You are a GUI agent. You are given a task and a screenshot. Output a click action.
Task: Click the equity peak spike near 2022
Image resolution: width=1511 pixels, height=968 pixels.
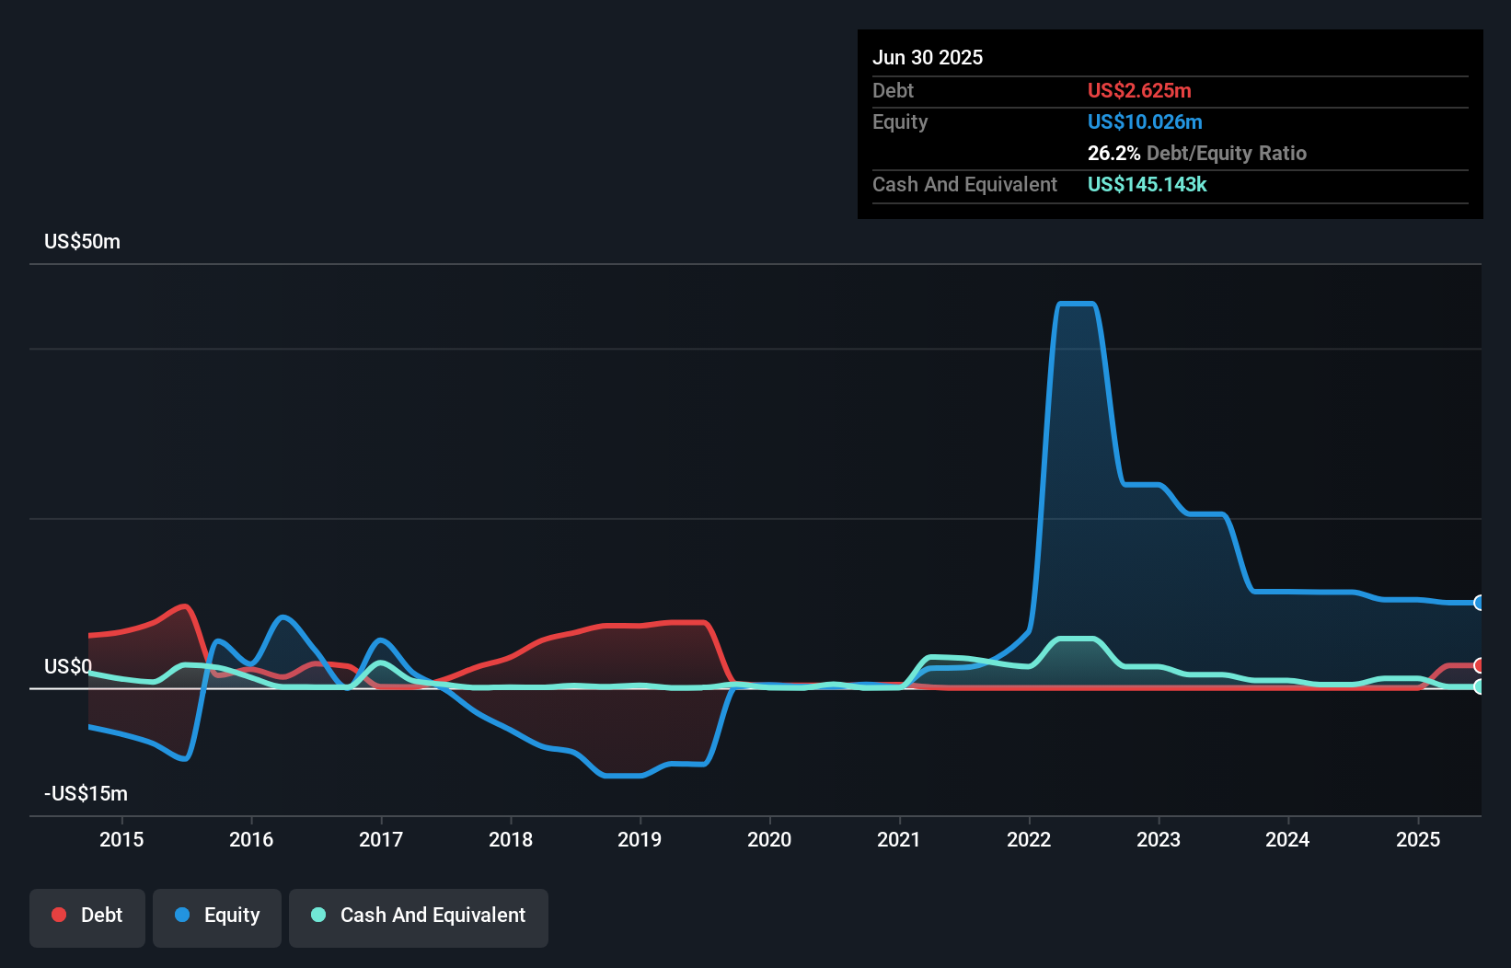coord(1075,304)
